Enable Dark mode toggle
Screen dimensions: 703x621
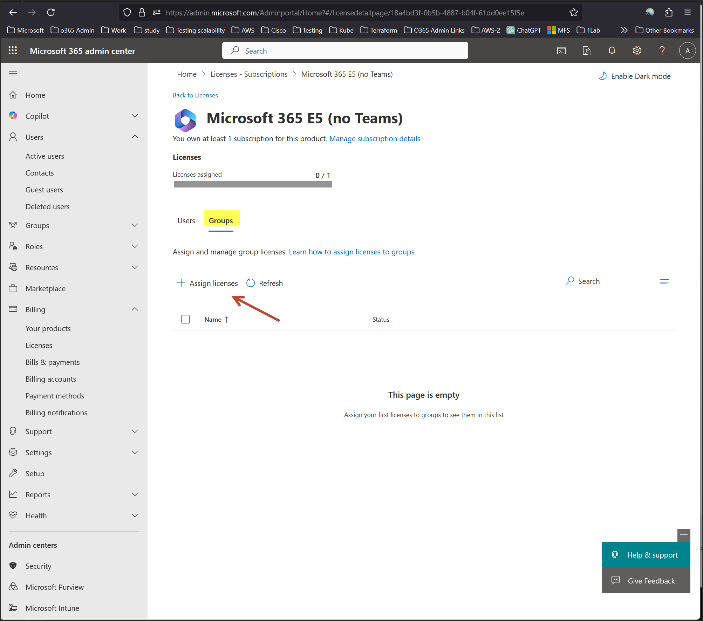635,76
